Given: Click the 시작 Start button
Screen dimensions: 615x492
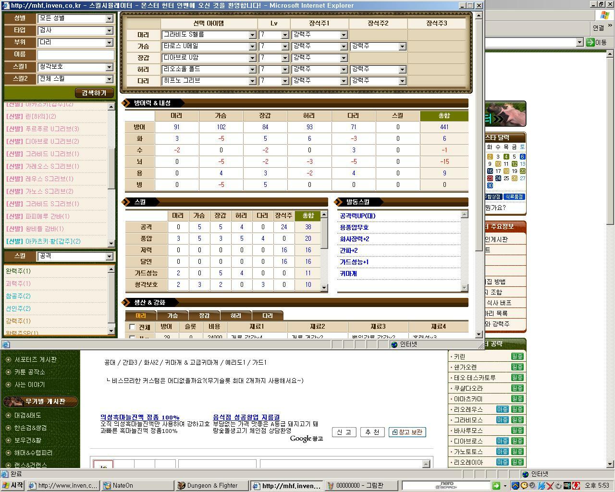Looking at the screenshot, I should 13,486.
